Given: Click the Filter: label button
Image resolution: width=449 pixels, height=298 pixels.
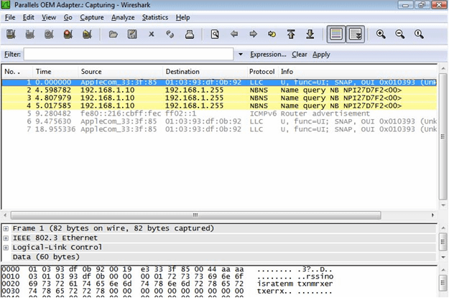Looking at the screenshot, I should coord(12,55).
